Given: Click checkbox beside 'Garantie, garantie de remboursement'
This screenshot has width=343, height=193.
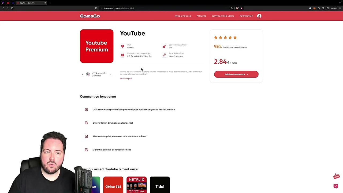Looking at the screenshot, I should click(x=86, y=150).
